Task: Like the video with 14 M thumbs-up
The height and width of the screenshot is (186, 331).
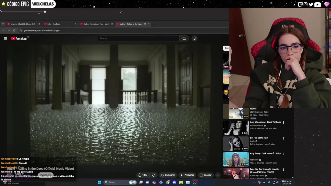Action: 142,175
